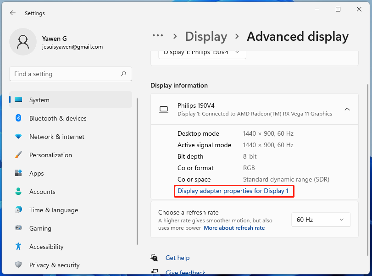The height and width of the screenshot is (276, 372).
Task: Click Display in the breadcrumb navigation
Action: pos(206,36)
